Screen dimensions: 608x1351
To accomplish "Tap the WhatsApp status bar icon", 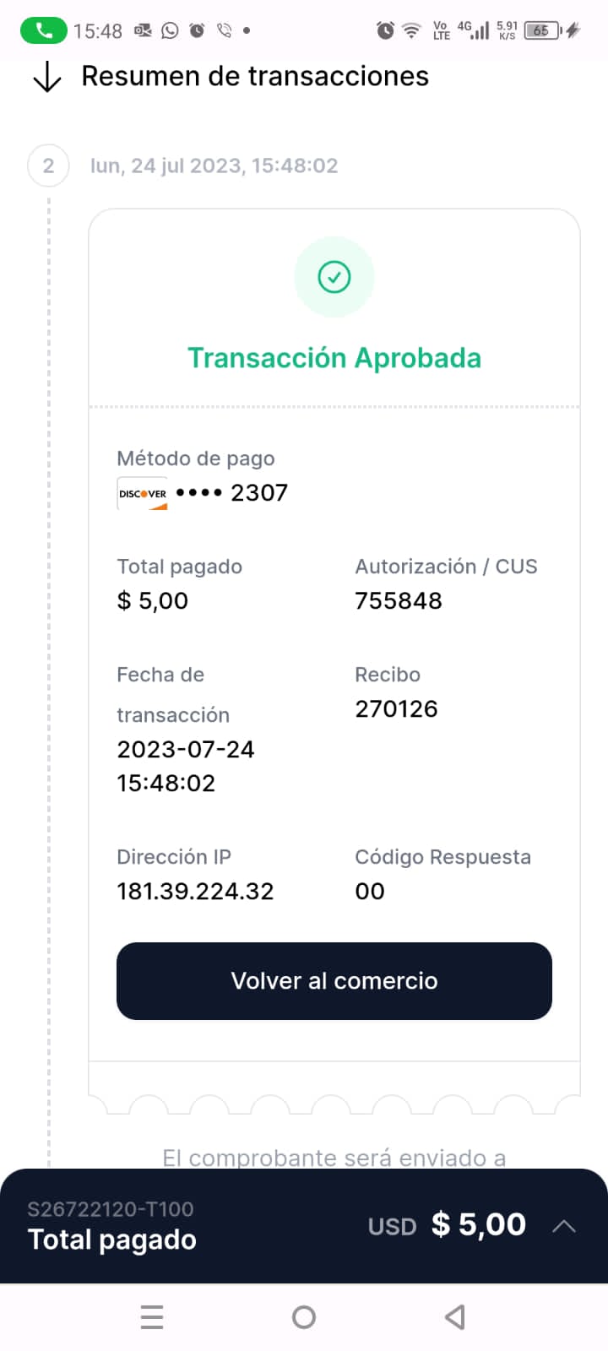I will point(171,31).
